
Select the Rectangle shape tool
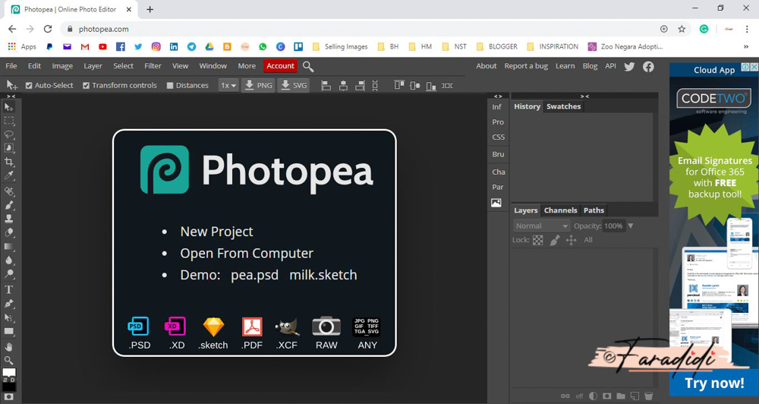point(8,331)
